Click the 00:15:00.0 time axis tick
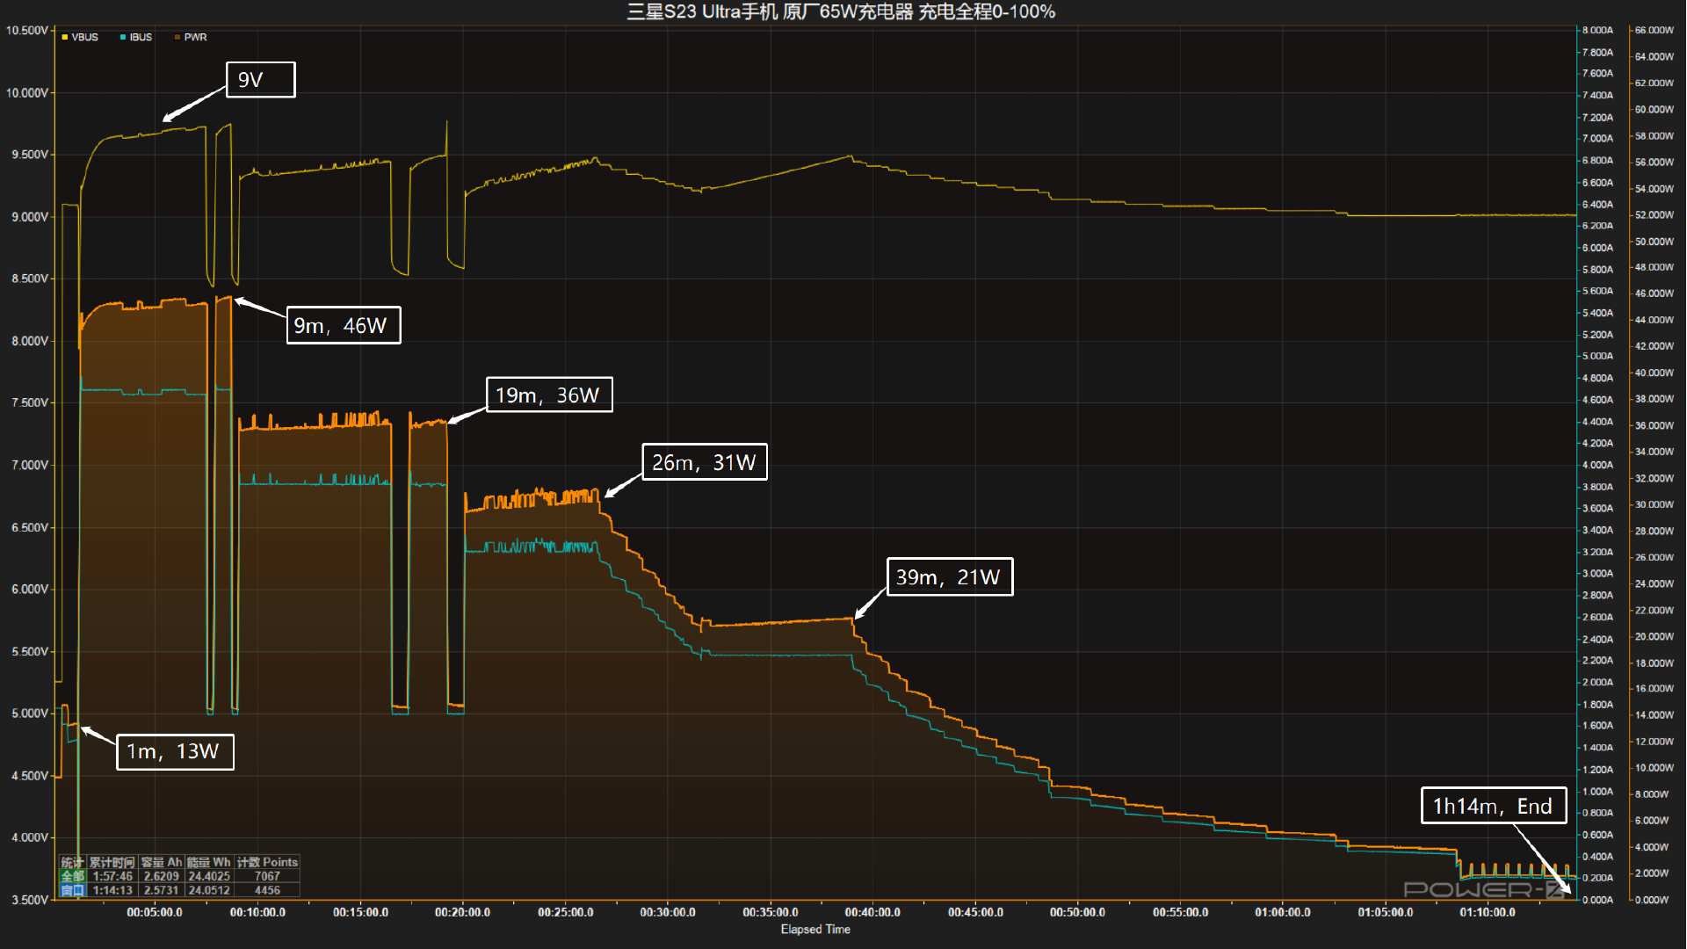This screenshot has width=1687, height=949. click(x=360, y=913)
